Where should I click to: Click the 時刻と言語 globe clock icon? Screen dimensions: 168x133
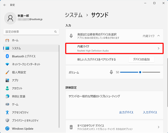(7, 96)
